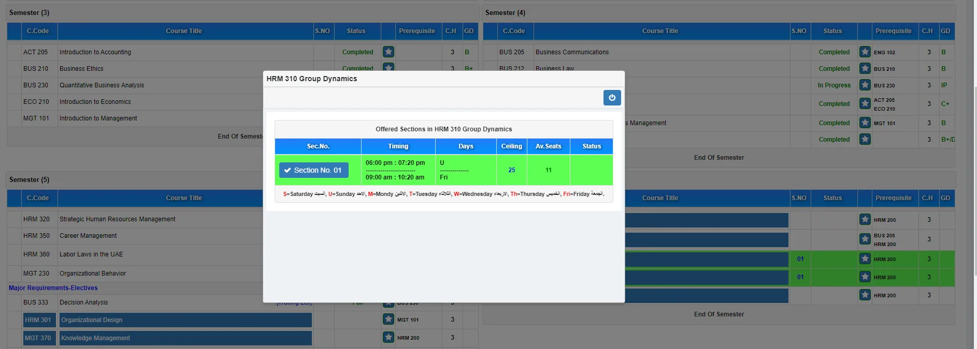Click star icon beside ENG 102 prerequisite
Image resolution: width=977 pixels, height=349 pixels.
tap(865, 52)
